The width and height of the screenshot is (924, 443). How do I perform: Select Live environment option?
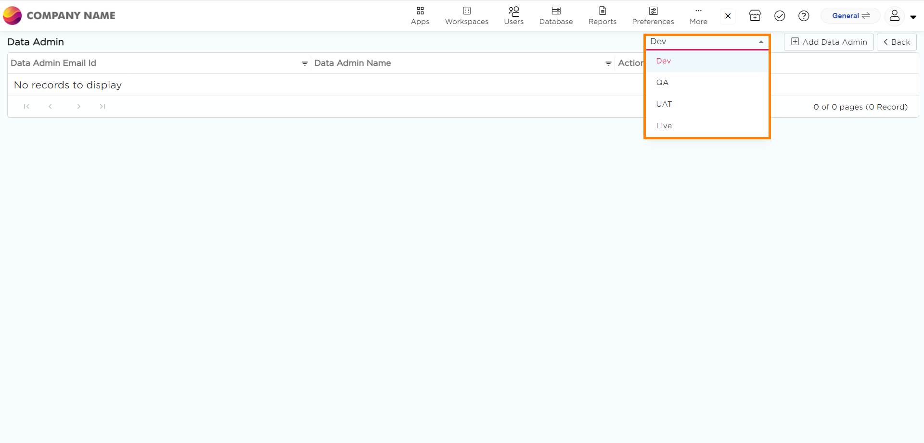664,126
